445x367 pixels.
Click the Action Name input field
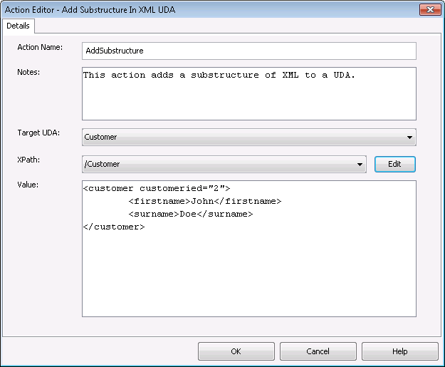[249, 51]
